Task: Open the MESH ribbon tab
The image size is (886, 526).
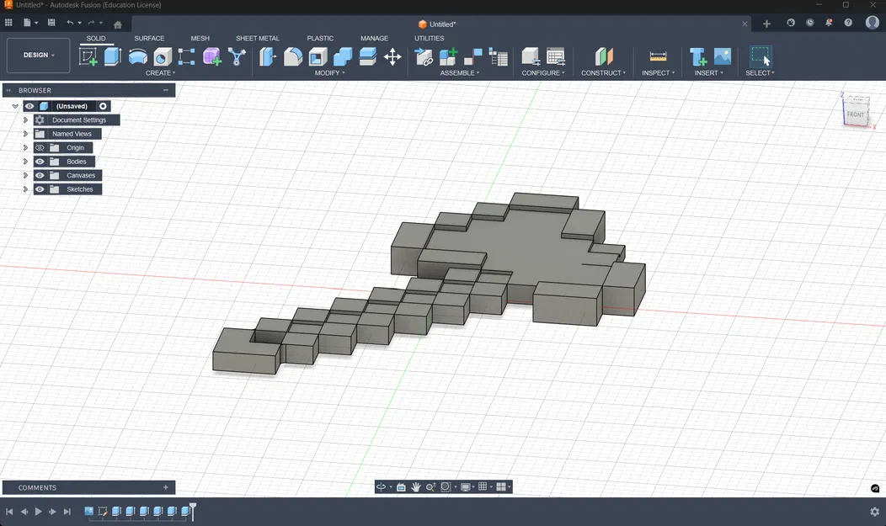Action: coord(200,38)
